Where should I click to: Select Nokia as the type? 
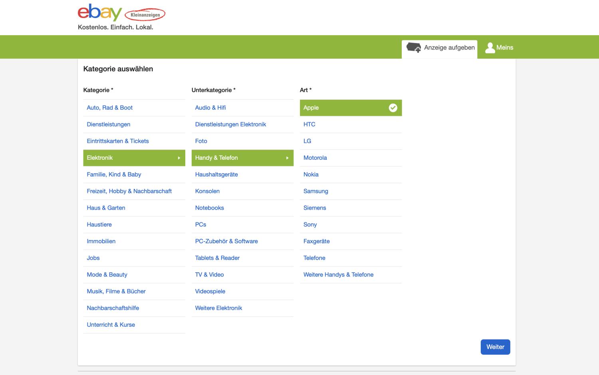tap(351, 175)
